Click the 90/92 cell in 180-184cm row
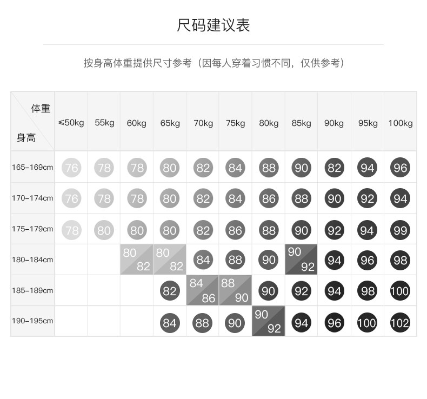 click(301, 260)
